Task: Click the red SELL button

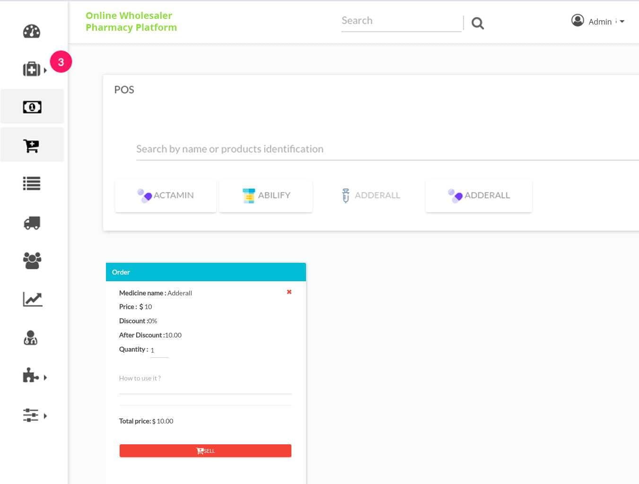Action: [x=205, y=451]
